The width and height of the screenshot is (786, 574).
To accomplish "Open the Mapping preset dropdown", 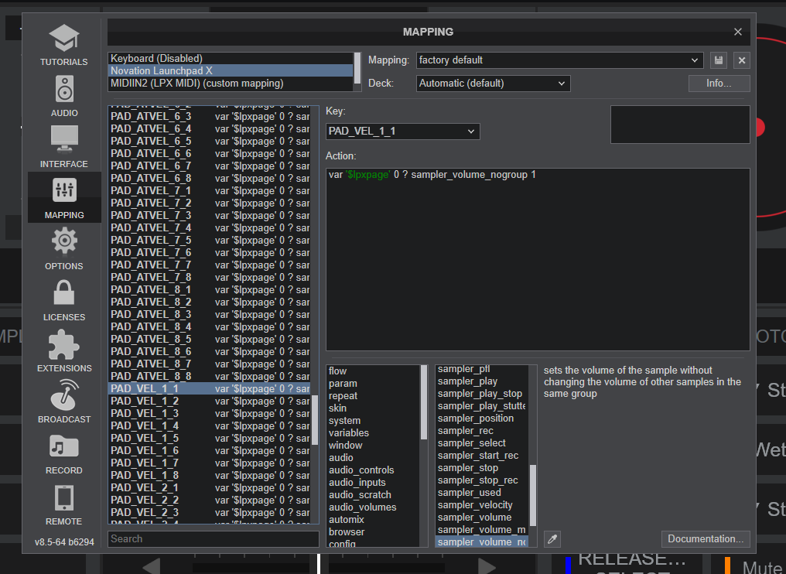I will pos(559,60).
